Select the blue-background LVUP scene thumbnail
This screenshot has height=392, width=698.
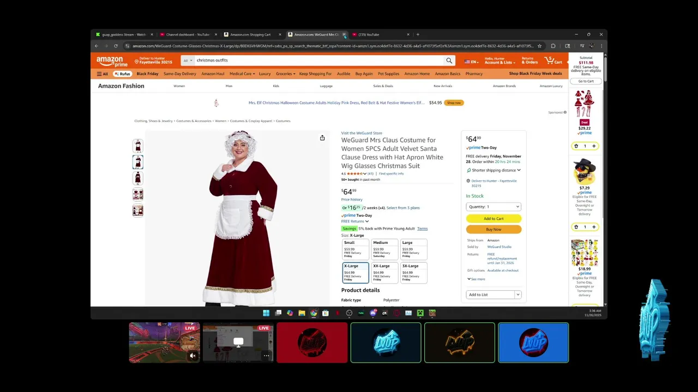[x=533, y=342]
